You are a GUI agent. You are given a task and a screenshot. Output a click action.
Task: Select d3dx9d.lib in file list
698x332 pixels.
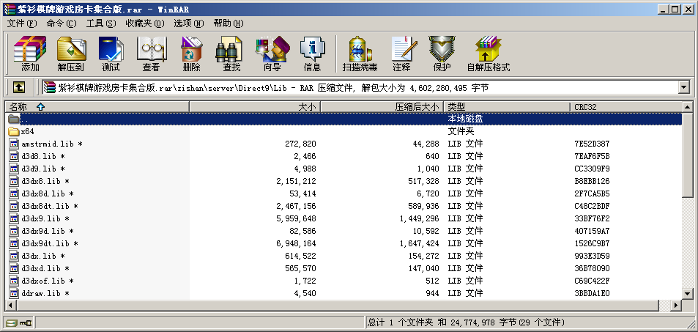coord(47,232)
